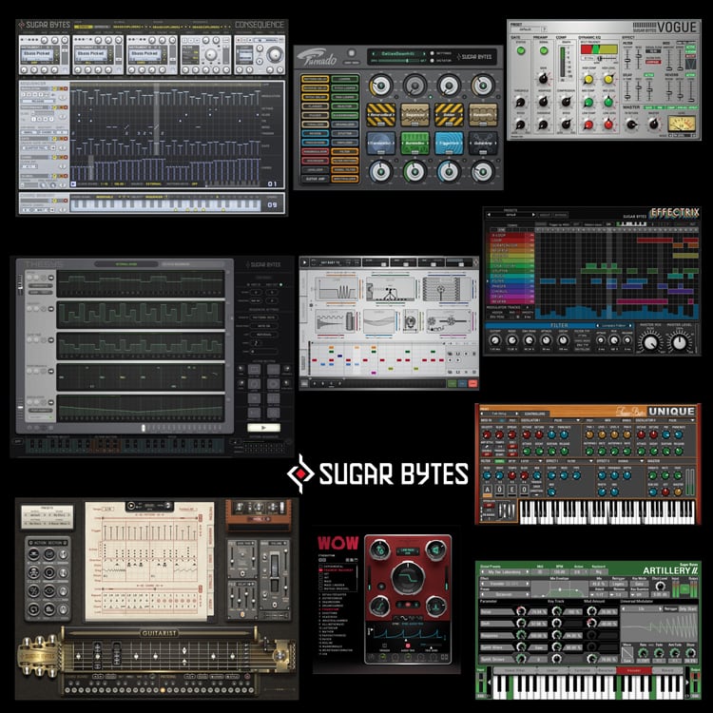Click Turnado's round Dictator button beside the logo
The image size is (713, 713).
click(351, 53)
